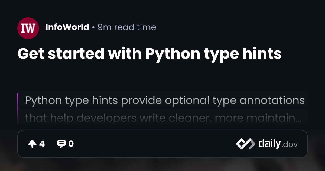The height and width of the screenshot is (171, 325).
Task: Click the .dev suffix text
Action: click(290, 145)
